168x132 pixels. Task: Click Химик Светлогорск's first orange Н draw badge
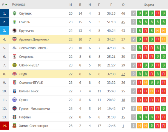coord(140,125)
